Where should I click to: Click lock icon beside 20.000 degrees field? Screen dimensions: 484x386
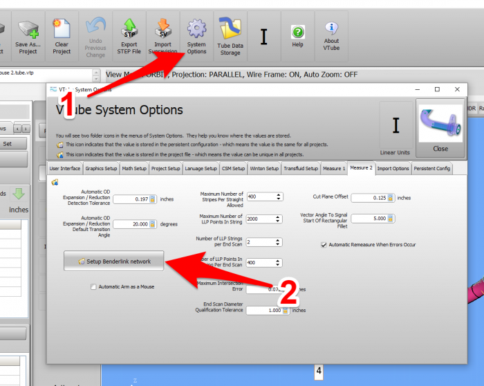(153, 224)
